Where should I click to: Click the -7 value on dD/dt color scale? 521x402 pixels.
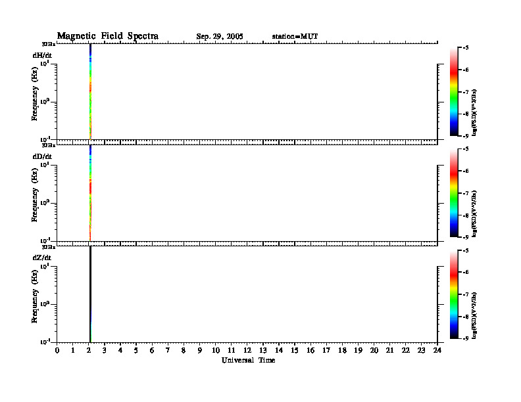click(x=466, y=193)
